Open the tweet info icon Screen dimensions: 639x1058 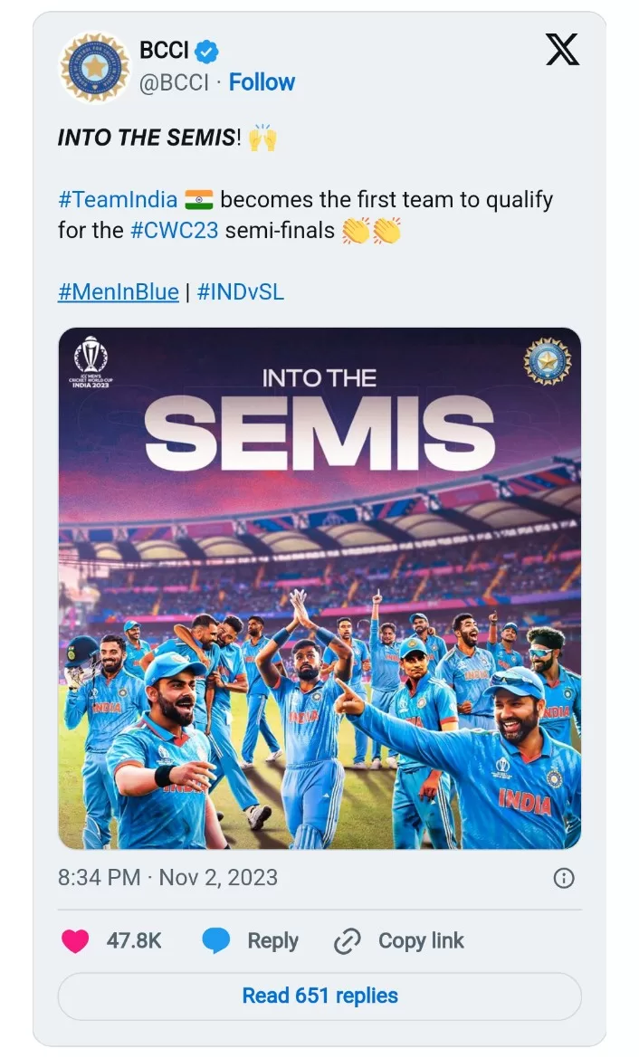click(564, 878)
